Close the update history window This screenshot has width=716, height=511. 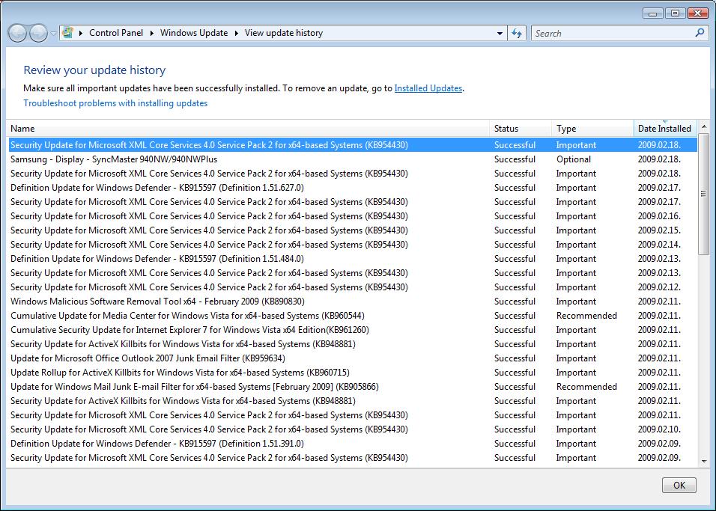point(698,13)
